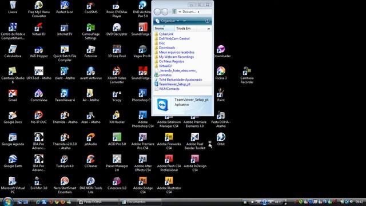Viewport: 366px width, 206px height.
Task: Click the explorer back navigation button
Action: pyautogui.click(x=157, y=11)
